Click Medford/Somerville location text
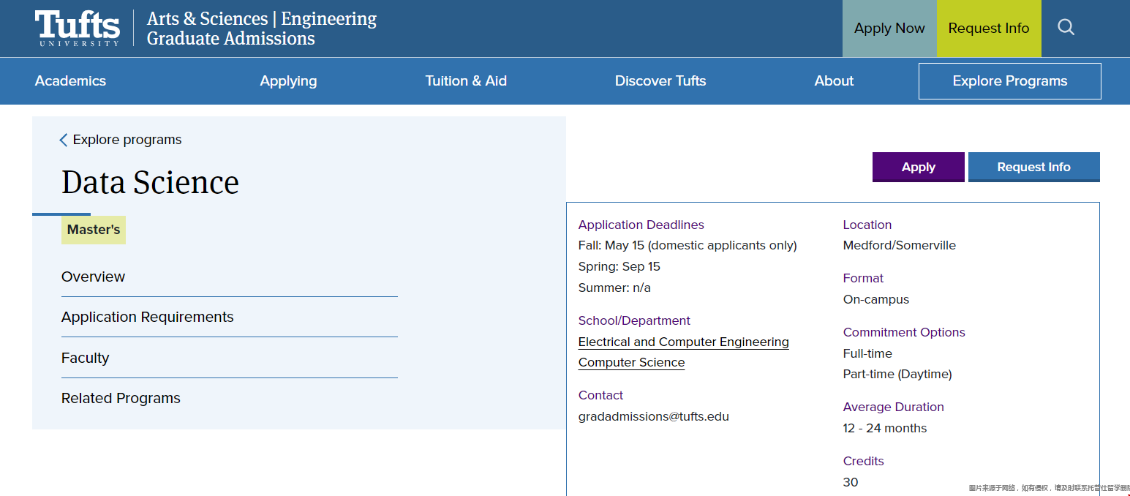This screenshot has width=1130, height=496. coord(899,245)
